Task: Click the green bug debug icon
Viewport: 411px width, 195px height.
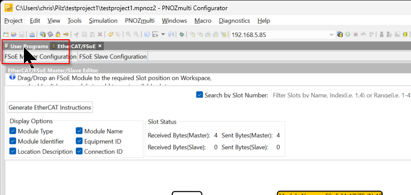Action: click(182, 35)
